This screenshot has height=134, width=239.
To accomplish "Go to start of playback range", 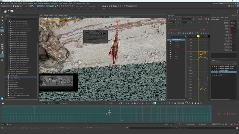I will pos(219,114).
